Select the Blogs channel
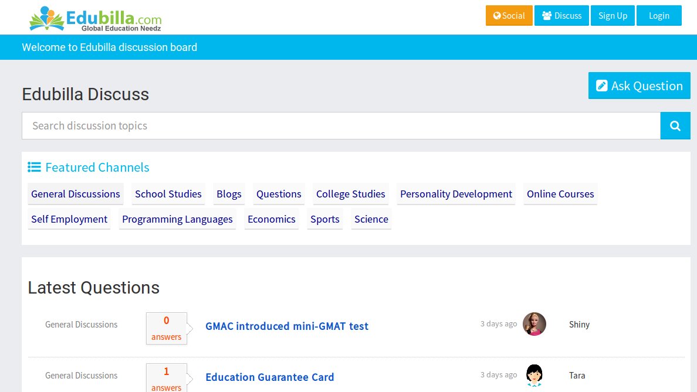 click(229, 194)
